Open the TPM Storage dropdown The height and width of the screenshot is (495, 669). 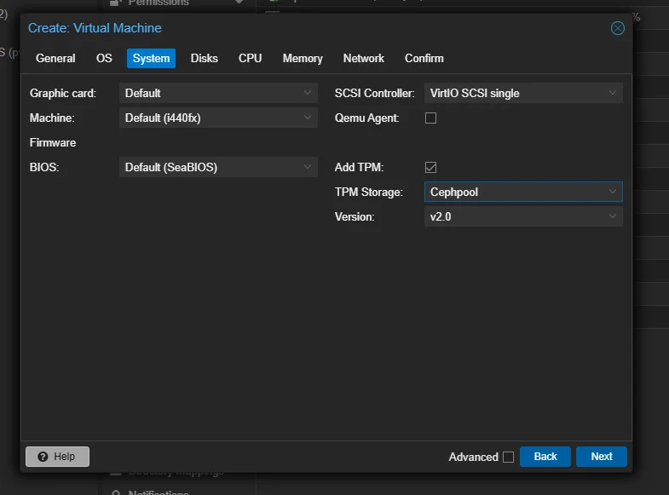(612, 192)
